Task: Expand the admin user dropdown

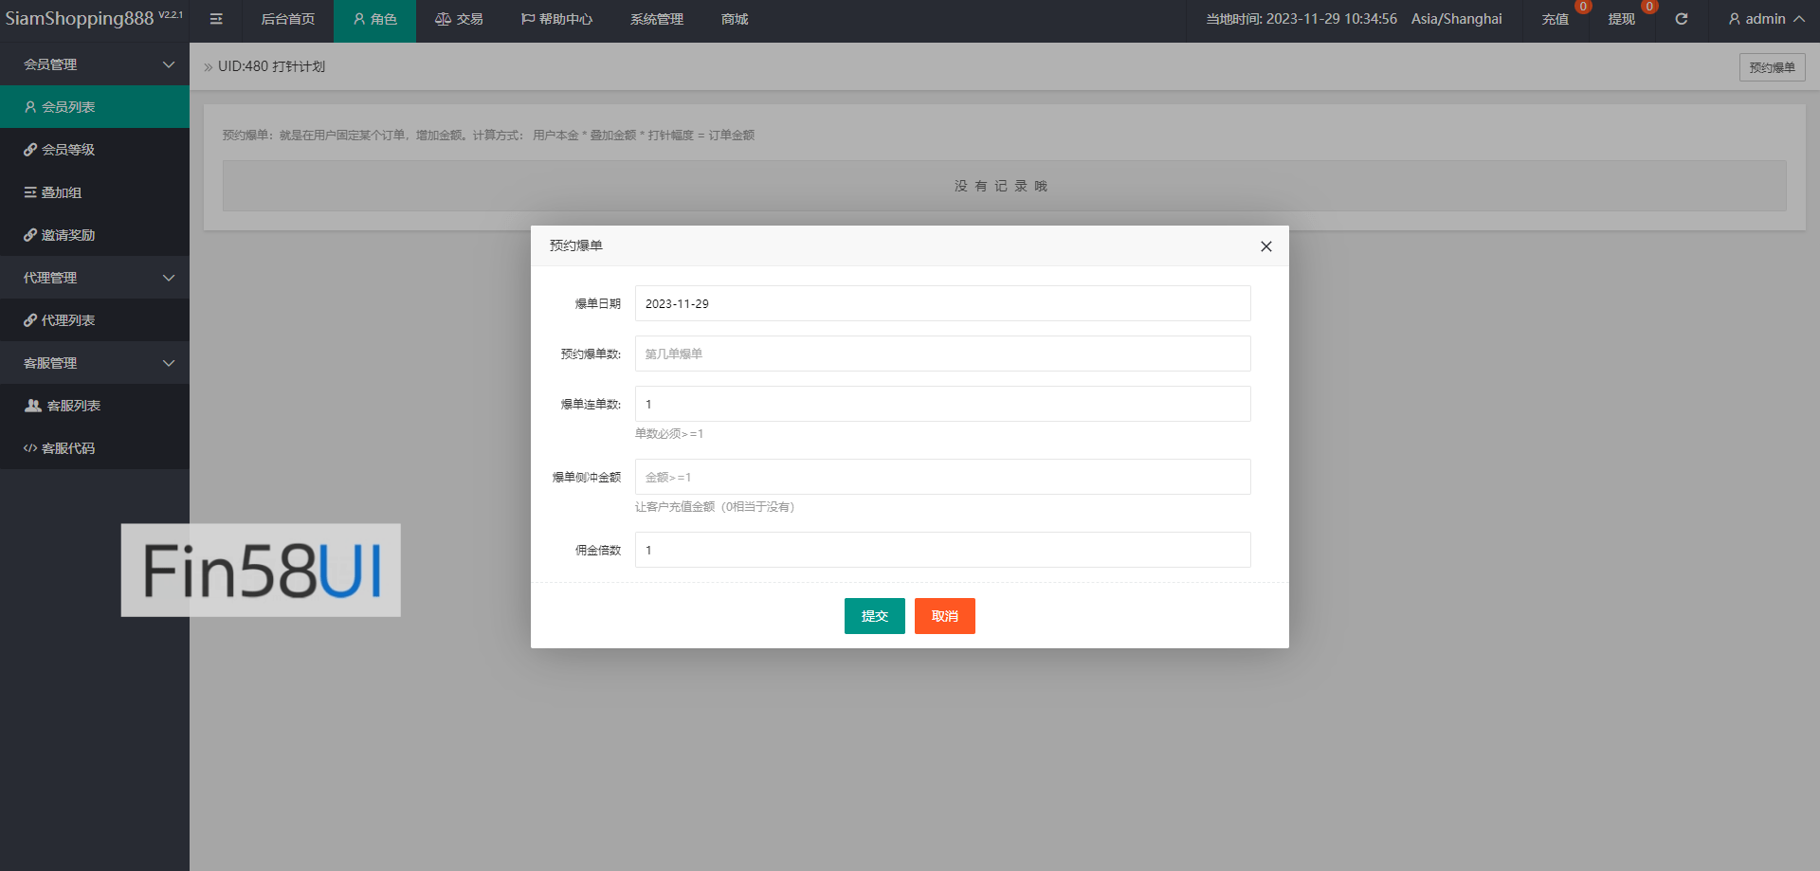Action: pyautogui.click(x=1765, y=19)
